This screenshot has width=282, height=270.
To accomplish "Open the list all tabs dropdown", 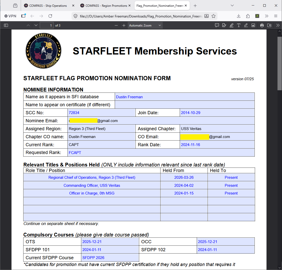I will 232,5.
